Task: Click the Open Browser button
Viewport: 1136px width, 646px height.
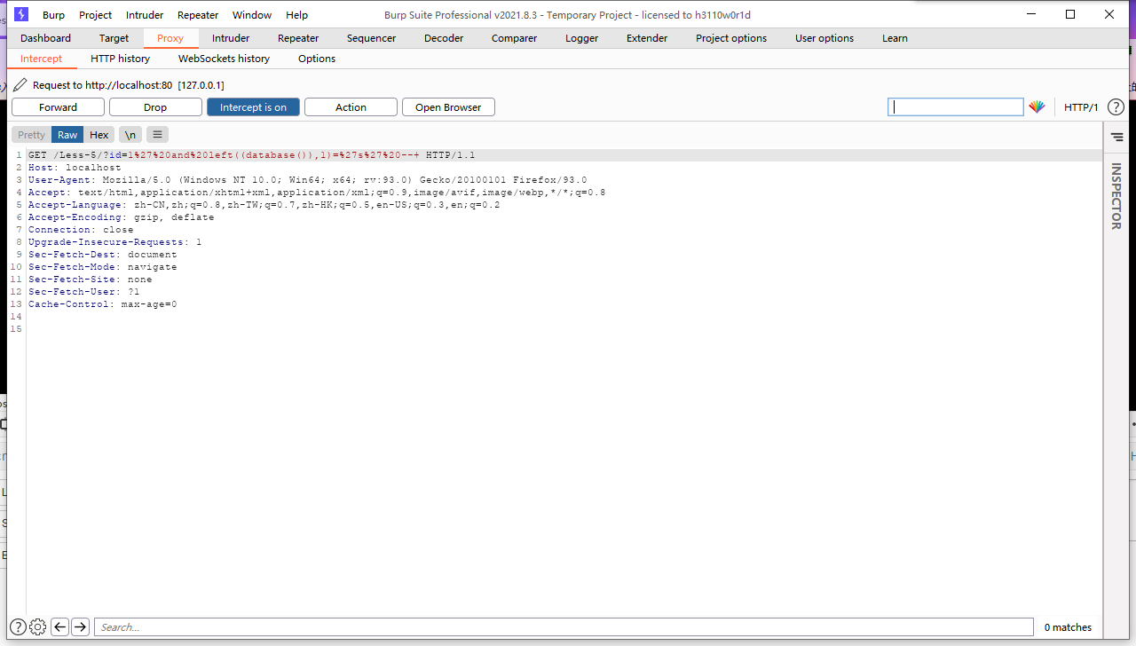Action: coord(448,107)
